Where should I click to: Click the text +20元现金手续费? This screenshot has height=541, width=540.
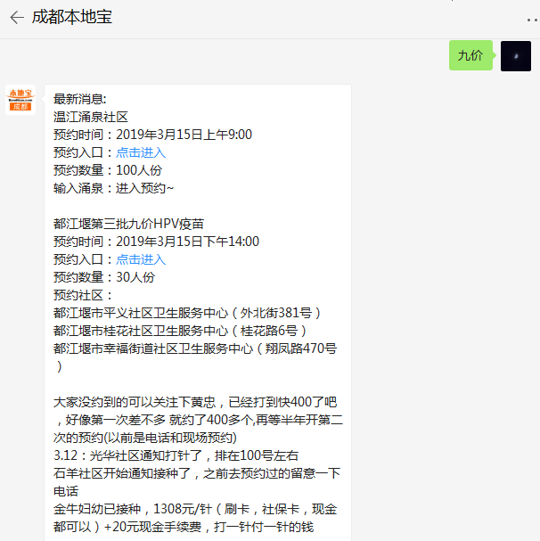[x=153, y=527]
